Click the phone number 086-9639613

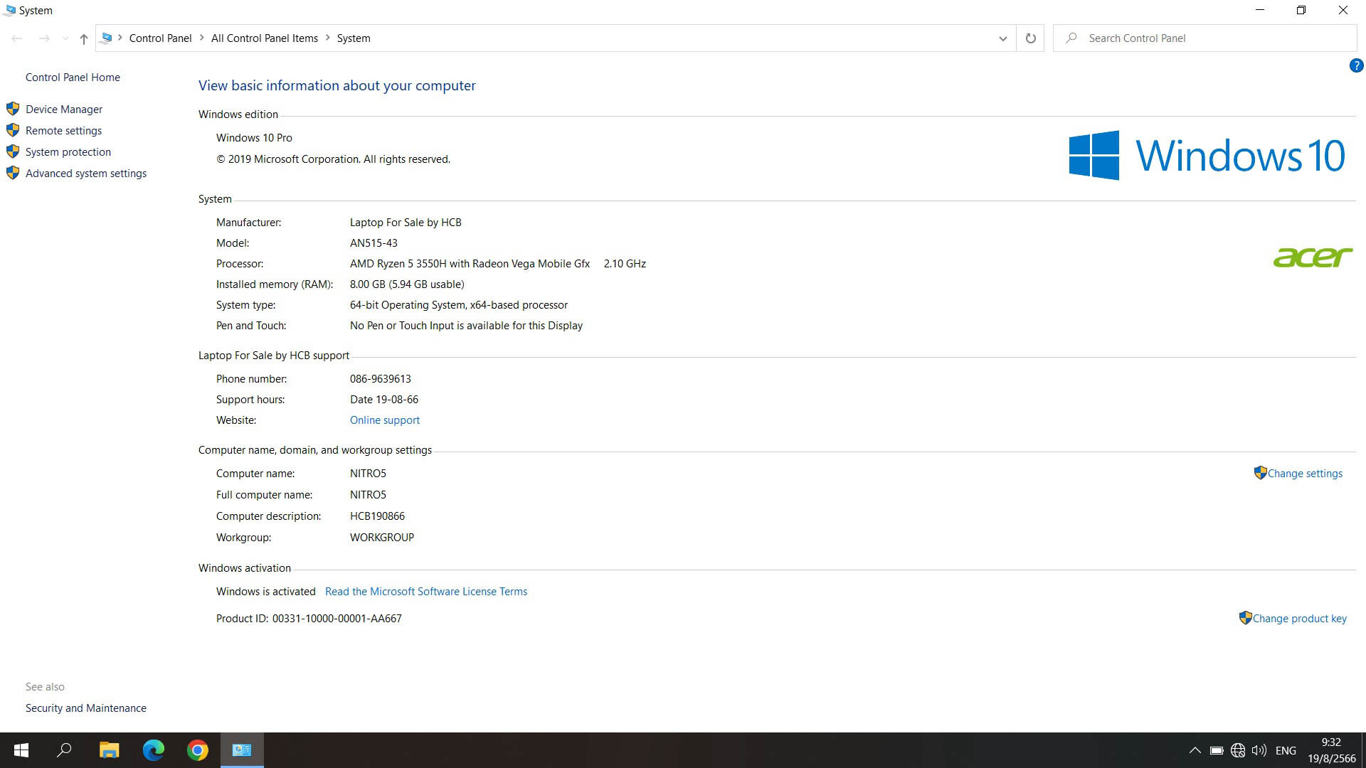click(381, 379)
